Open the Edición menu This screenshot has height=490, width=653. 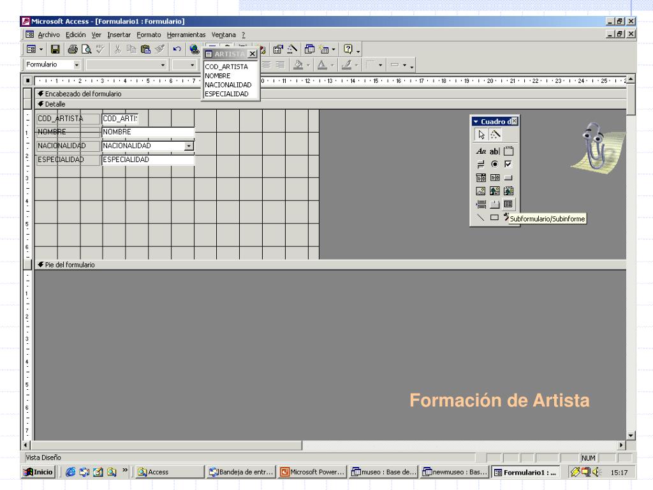pos(75,34)
